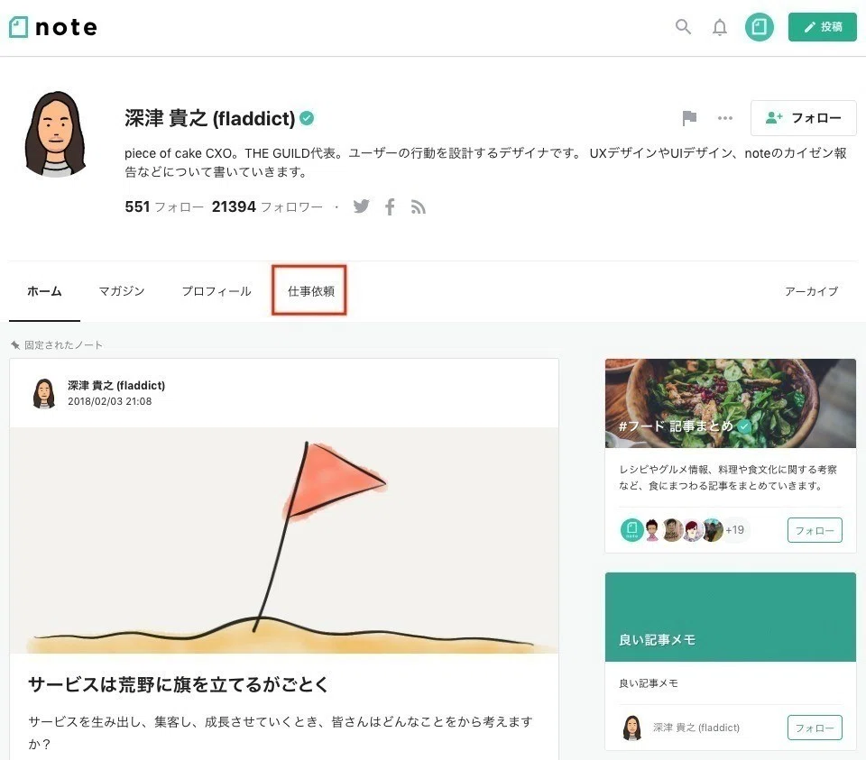866x760 pixels.
Task: Open the green 良い記事メモ magazine cover
Action: click(x=730, y=617)
